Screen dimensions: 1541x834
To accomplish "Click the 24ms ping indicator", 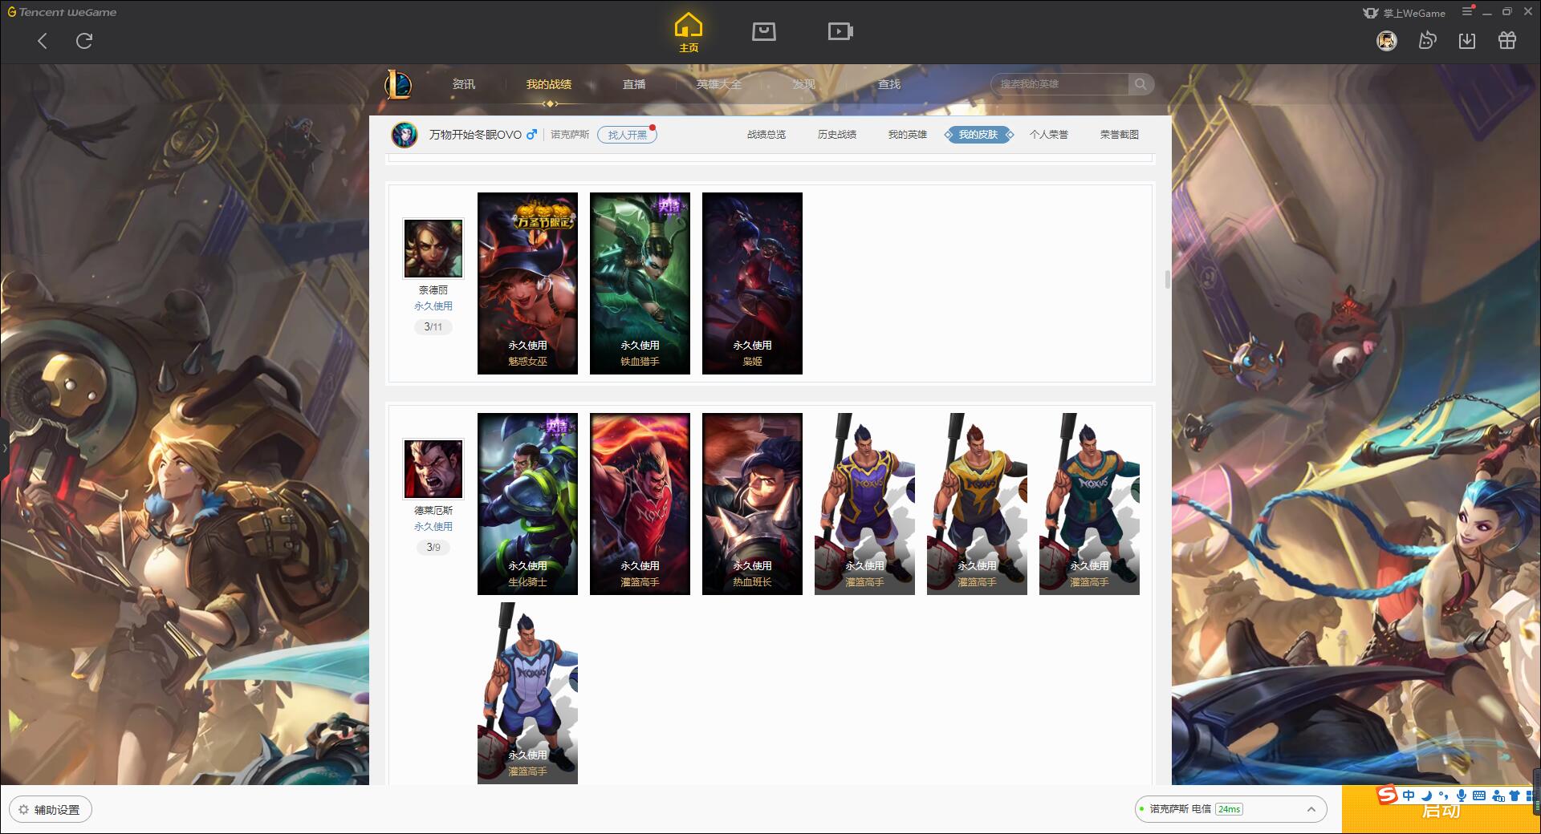I will [x=1229, y=809].
